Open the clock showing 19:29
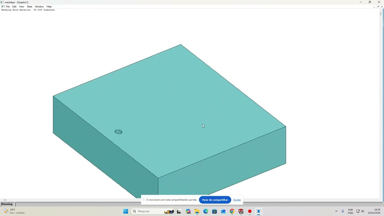 [374, 211]
